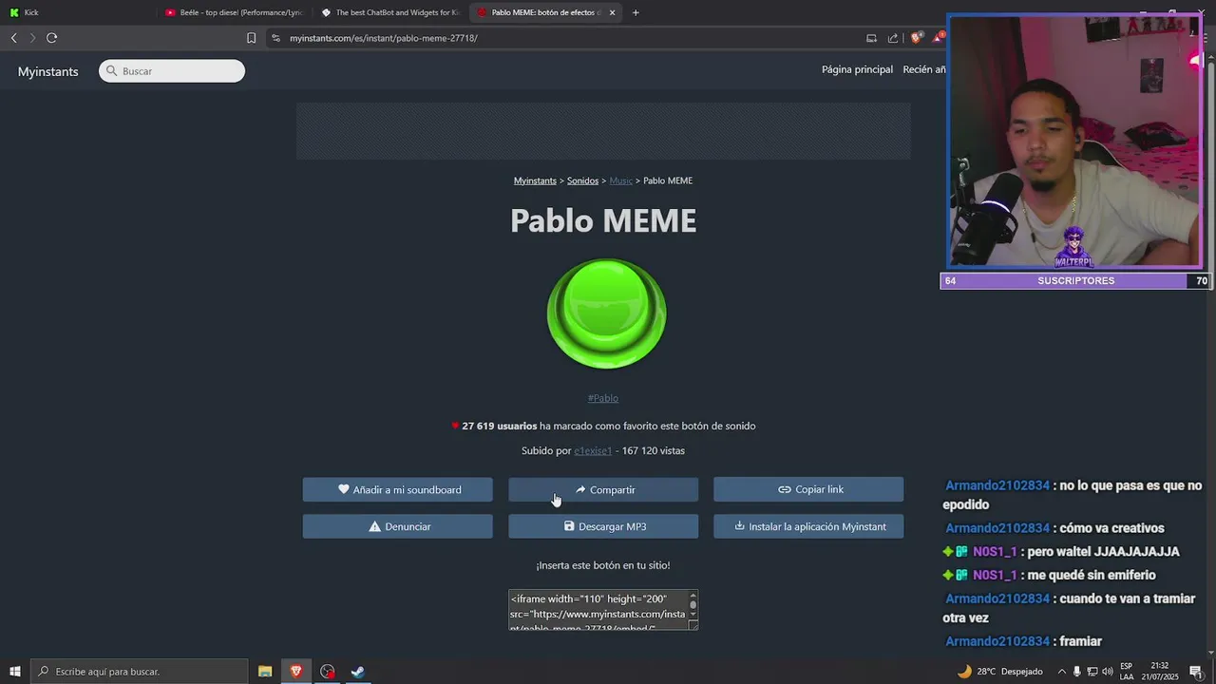Reload the page with the refresh icon

[51, 38]
